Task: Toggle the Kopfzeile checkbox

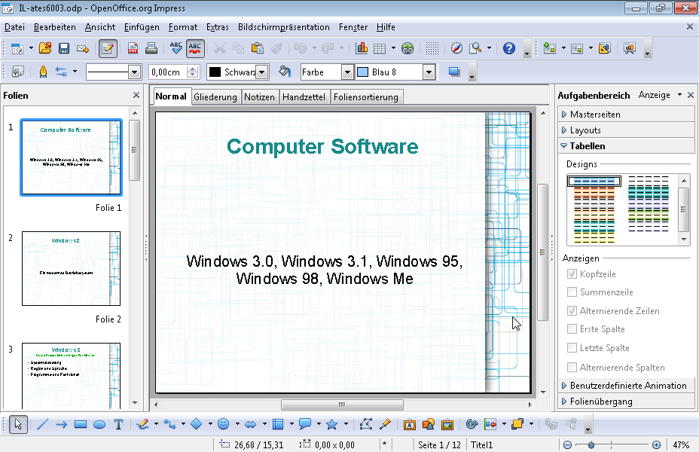Action: (x=572, y=273)
